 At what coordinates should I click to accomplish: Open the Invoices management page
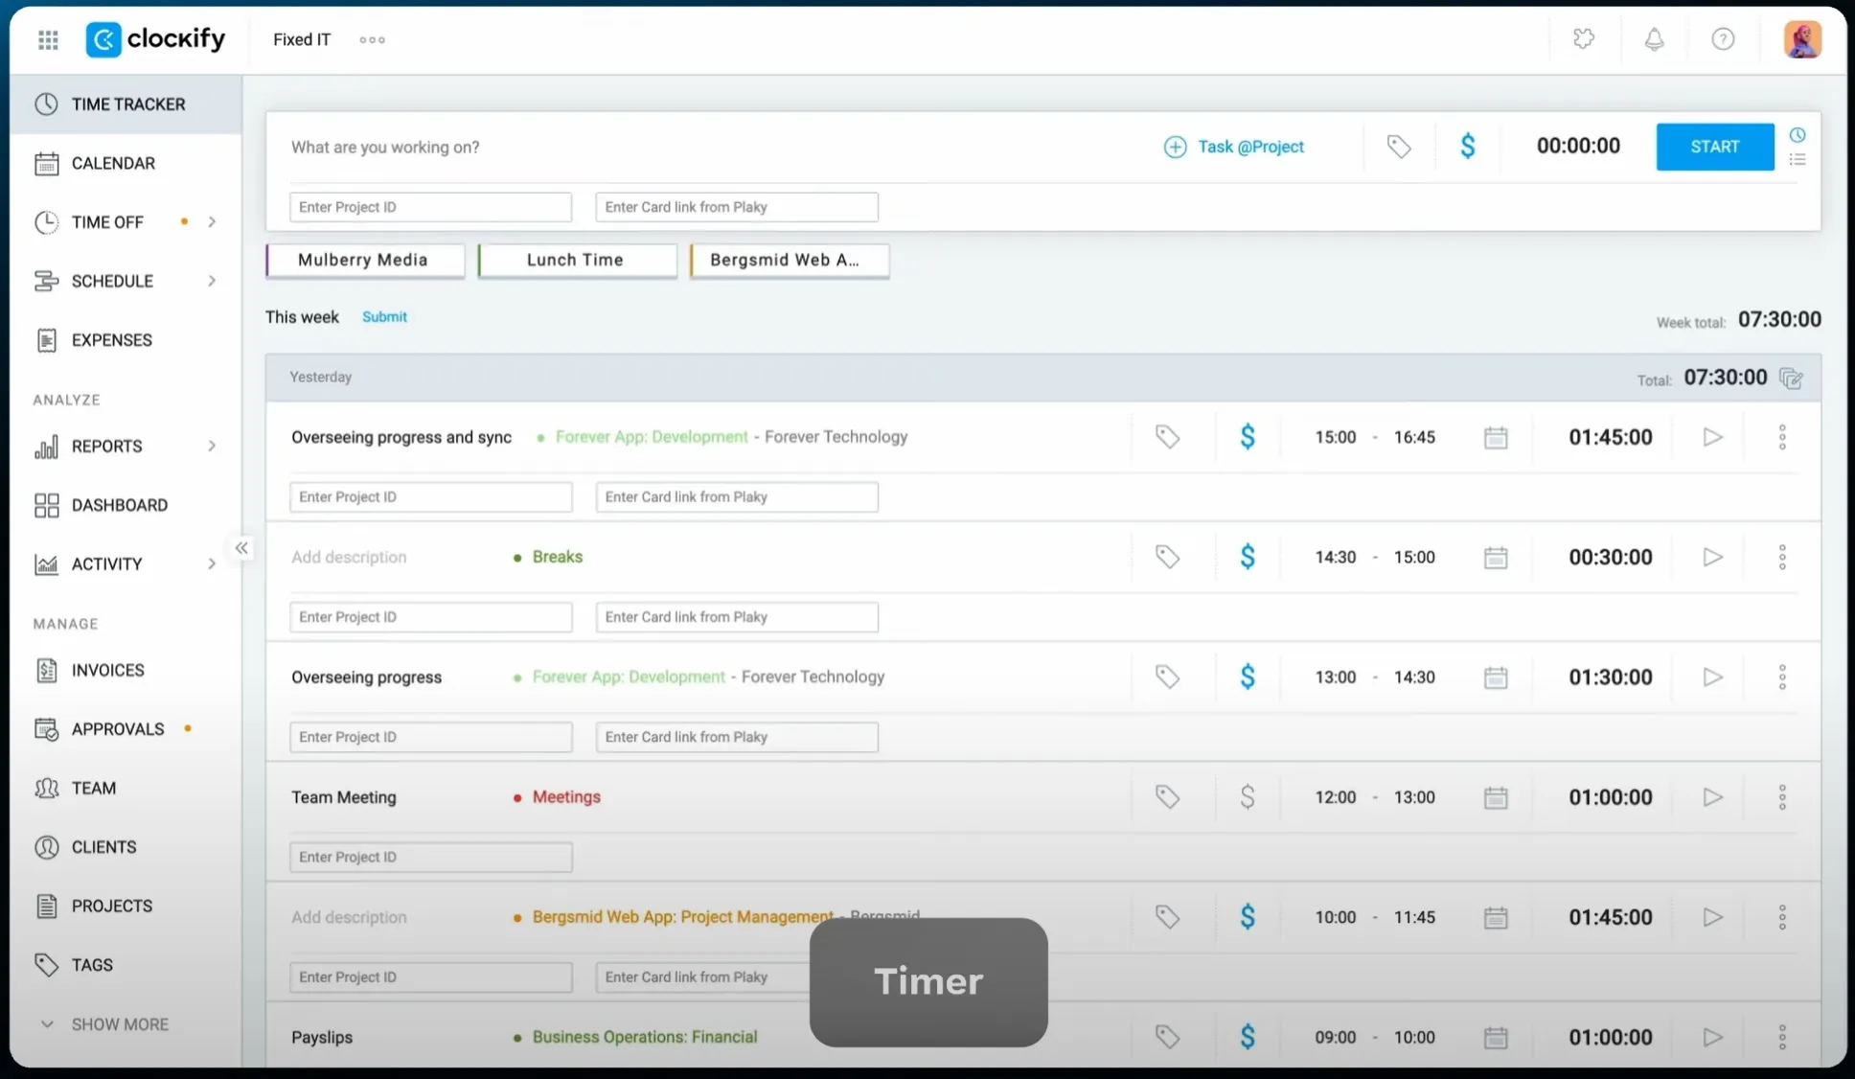pos(108,669)
